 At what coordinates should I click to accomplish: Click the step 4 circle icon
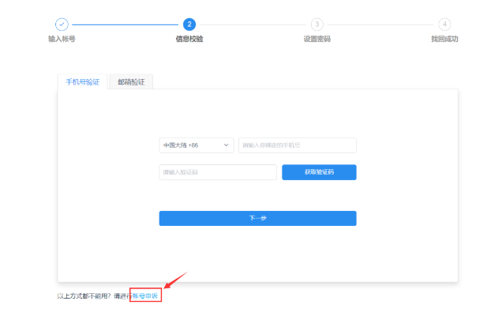click(444, 24)
